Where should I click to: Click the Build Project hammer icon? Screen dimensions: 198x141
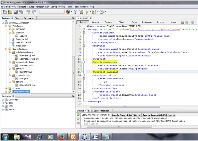click(x=75, y=12)
